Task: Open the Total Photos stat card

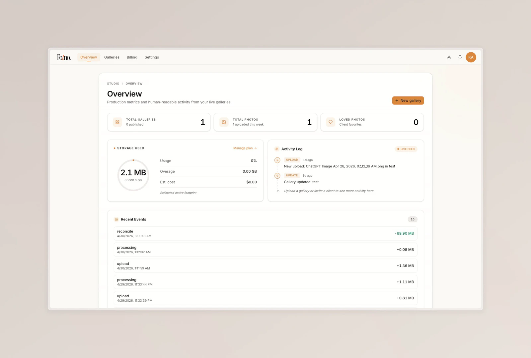Action: (x=265, y=122)
